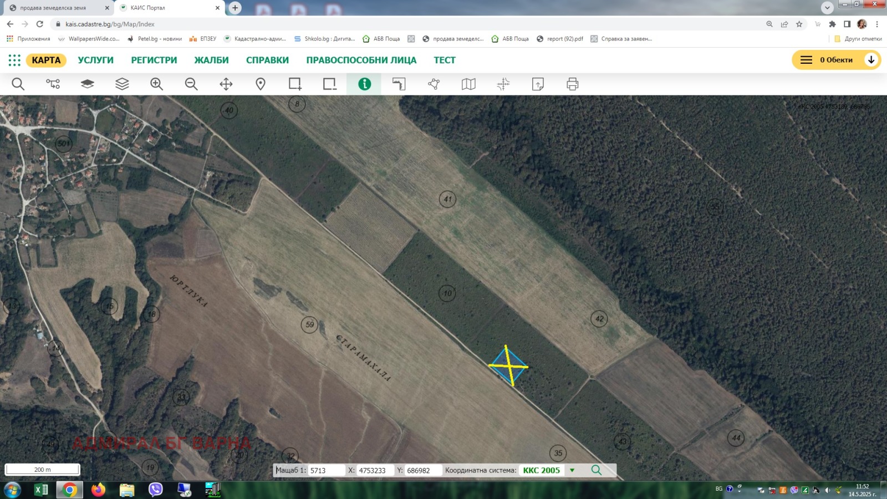
Task: Open the measure distance ruler tool
Action: tap(399, 84)
